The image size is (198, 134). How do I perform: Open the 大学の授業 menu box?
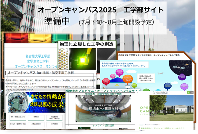54,124
